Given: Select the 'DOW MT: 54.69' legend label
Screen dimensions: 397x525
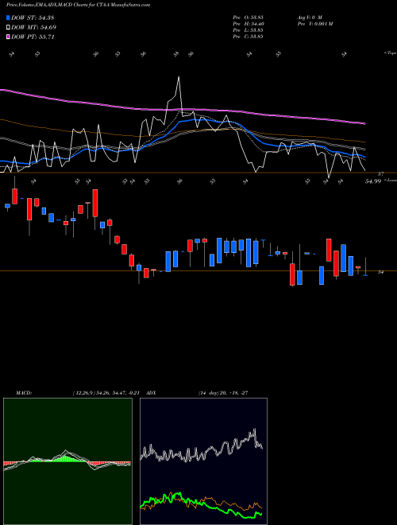Looking at the screenshot, I should coord(34,28).
